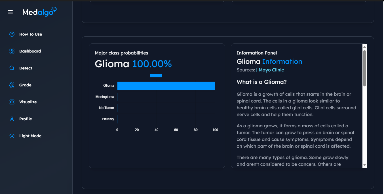Open the Dashboard grid icon
Image resolution: width=384 pixels, height=194 pixels.
point(12,51)
